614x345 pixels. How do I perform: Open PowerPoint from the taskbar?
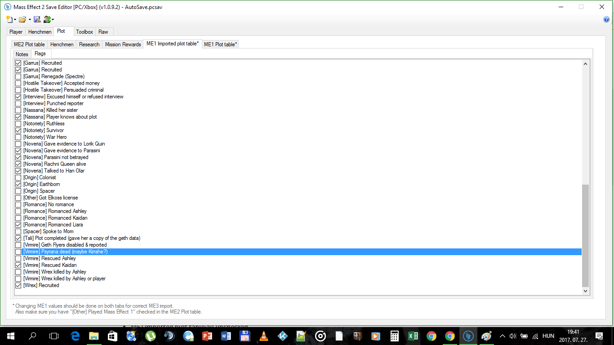207,336
